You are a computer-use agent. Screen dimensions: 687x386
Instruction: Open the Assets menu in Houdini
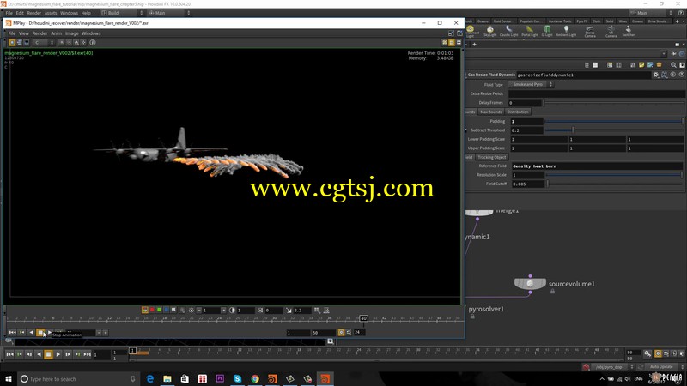[51, 13]
